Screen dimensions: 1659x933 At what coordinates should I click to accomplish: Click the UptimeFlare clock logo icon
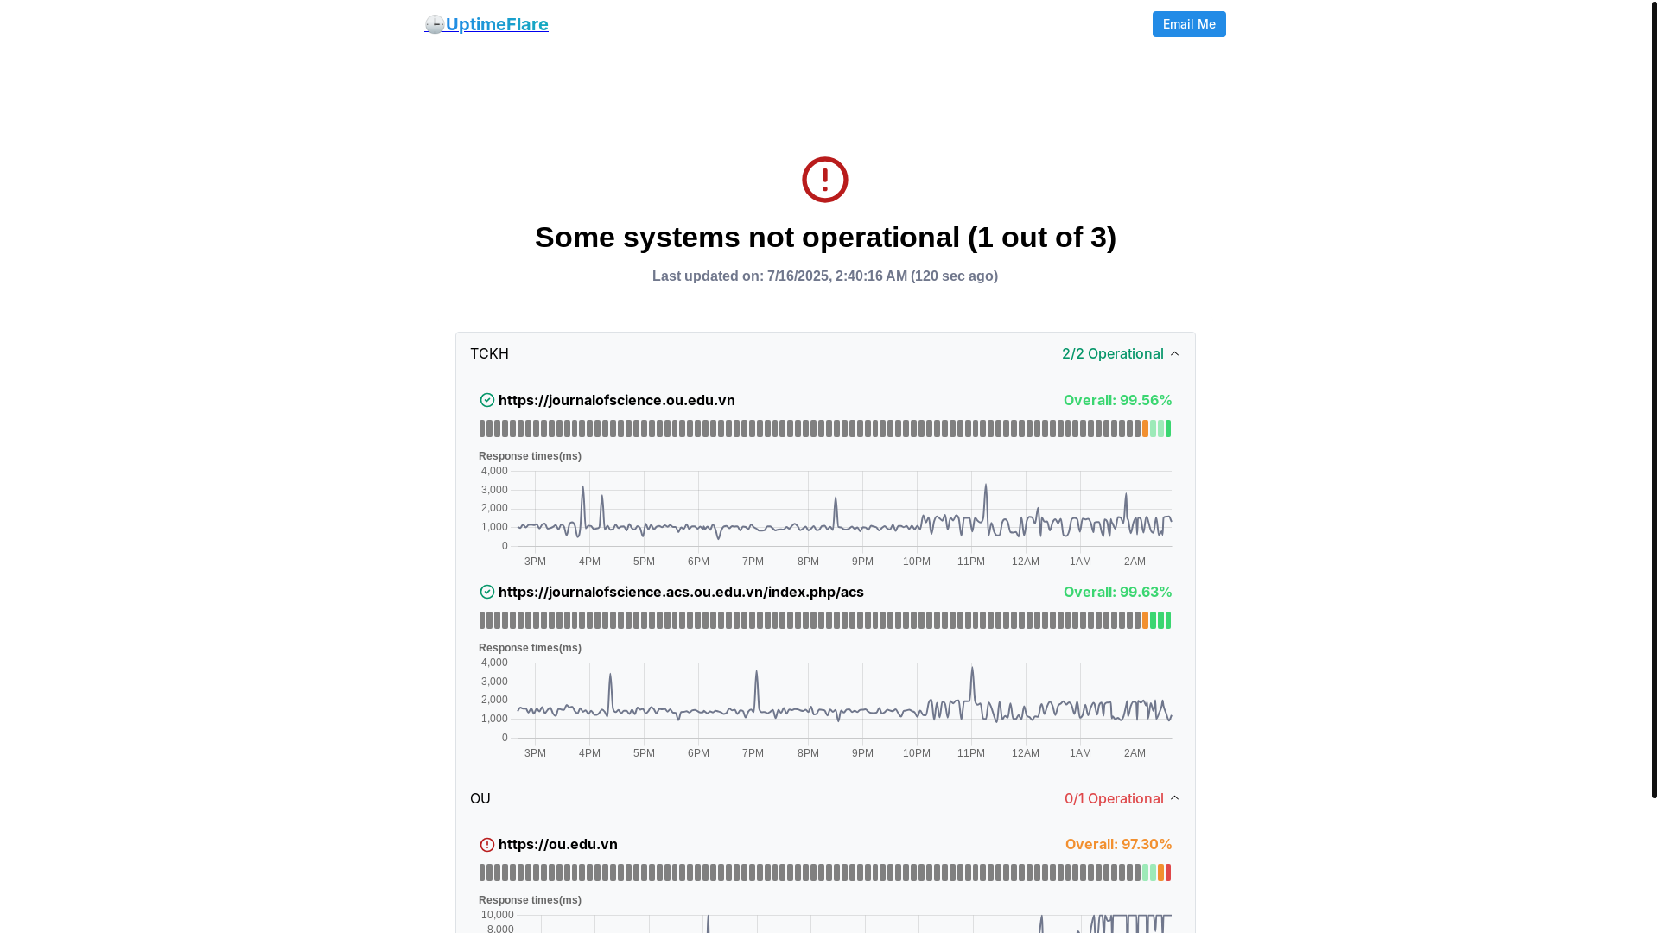pyautogui.click(x=435, y=24)
